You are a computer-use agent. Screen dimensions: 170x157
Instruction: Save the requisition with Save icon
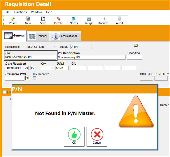coord(43,19)
